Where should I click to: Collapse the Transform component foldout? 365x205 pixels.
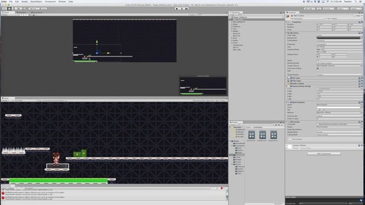pyautogui.click(x=286, y=22)
